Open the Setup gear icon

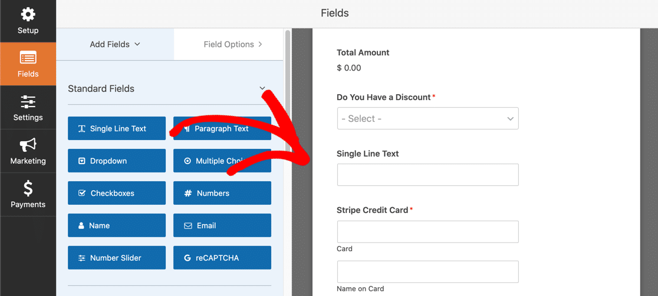pyautogui.click(x=28, y=15)
